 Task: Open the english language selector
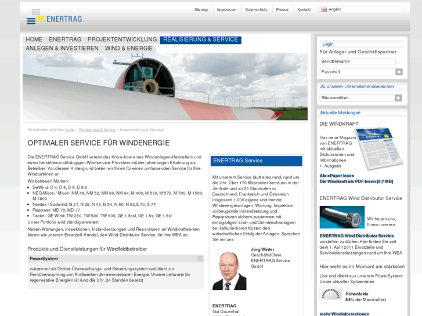(360, 10)
